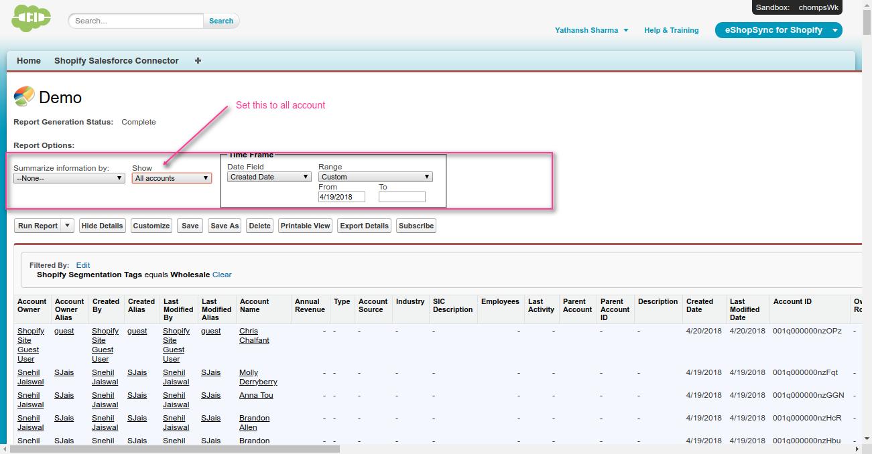Click the horizontal scrollbar at the bottom
This screenshot has height=454, width=872.
[x=176, y=449]
